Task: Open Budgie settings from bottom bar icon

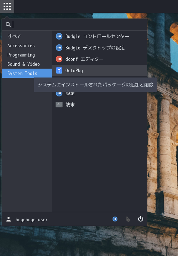Action: (x=115, y=219)
